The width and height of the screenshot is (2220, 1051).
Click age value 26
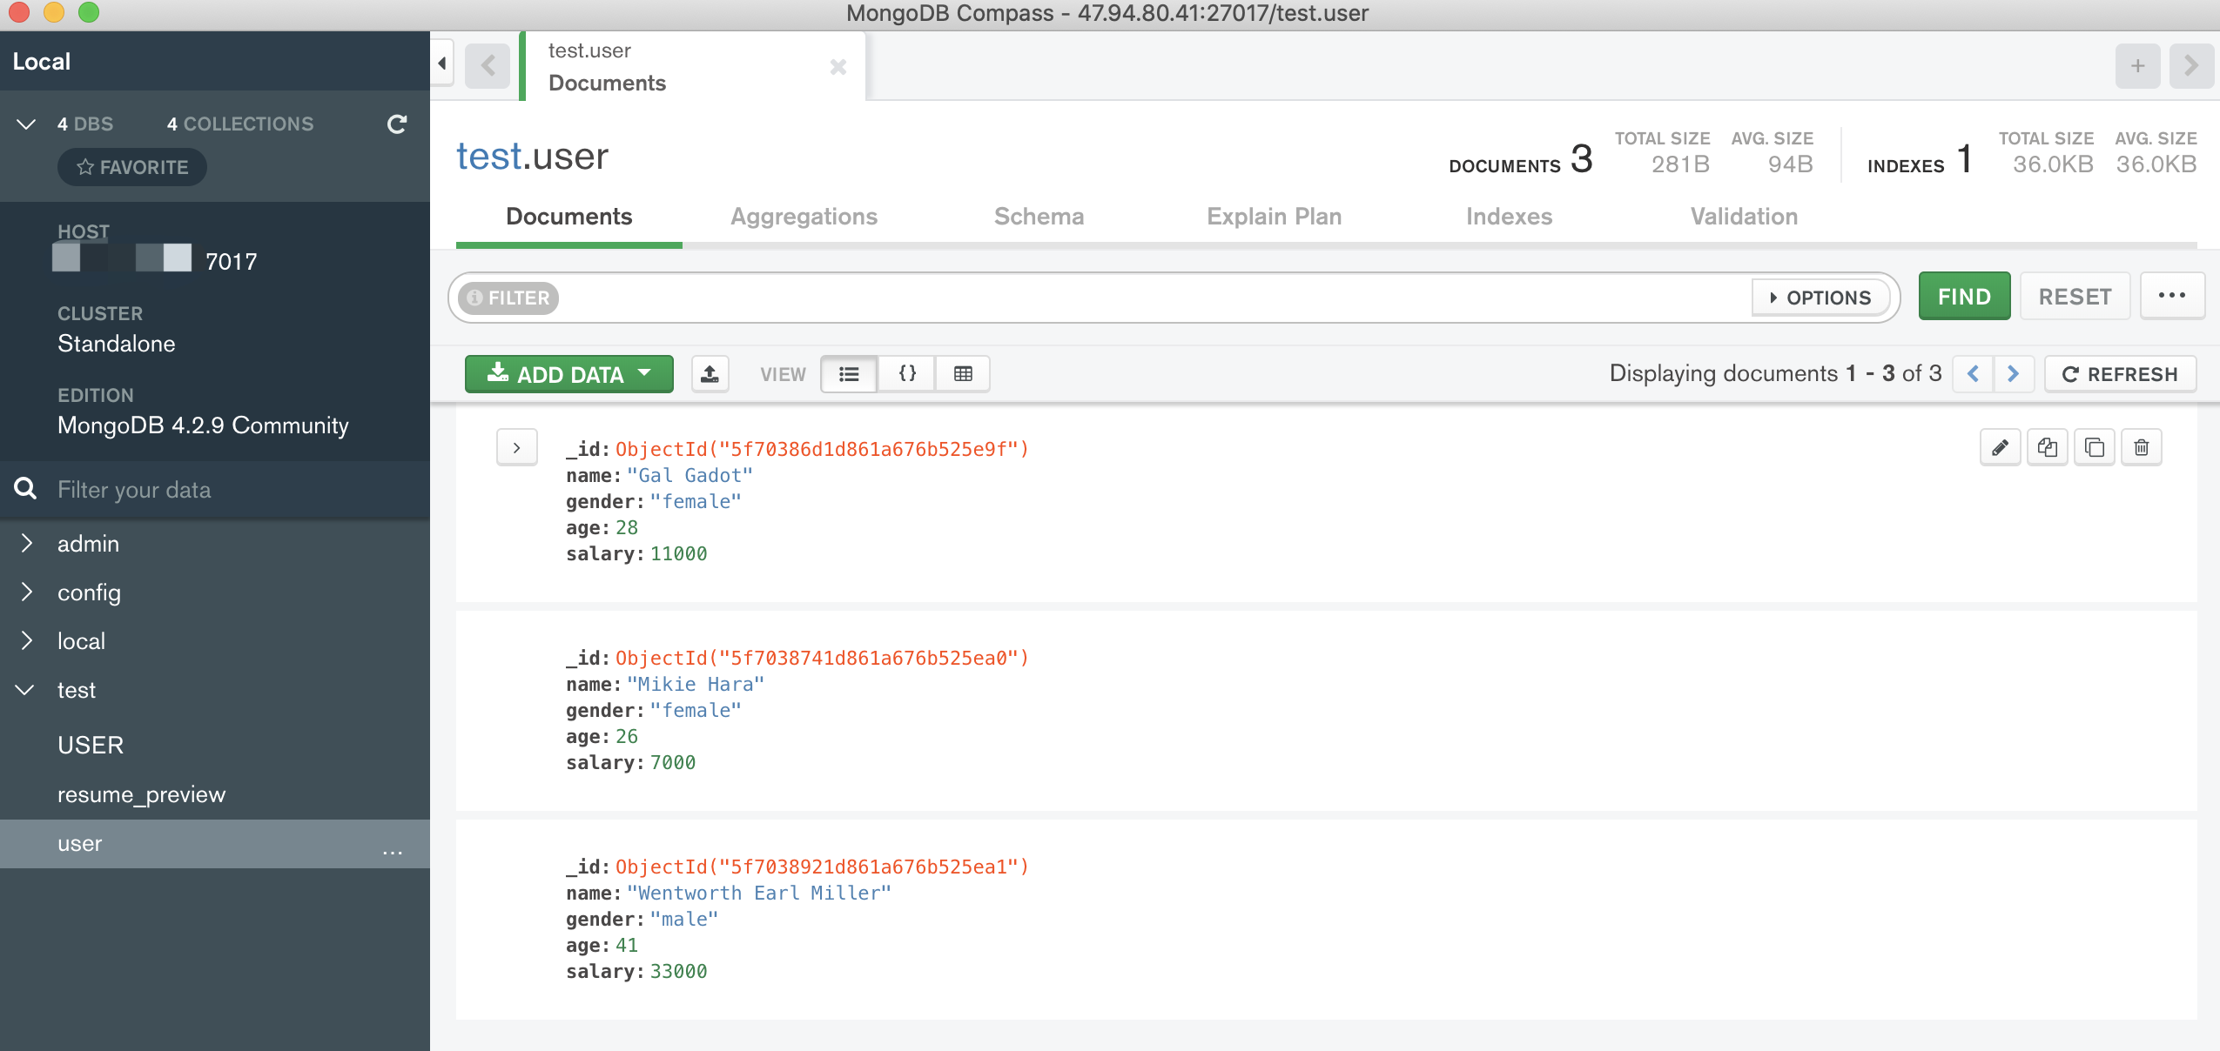coord(627,737)
